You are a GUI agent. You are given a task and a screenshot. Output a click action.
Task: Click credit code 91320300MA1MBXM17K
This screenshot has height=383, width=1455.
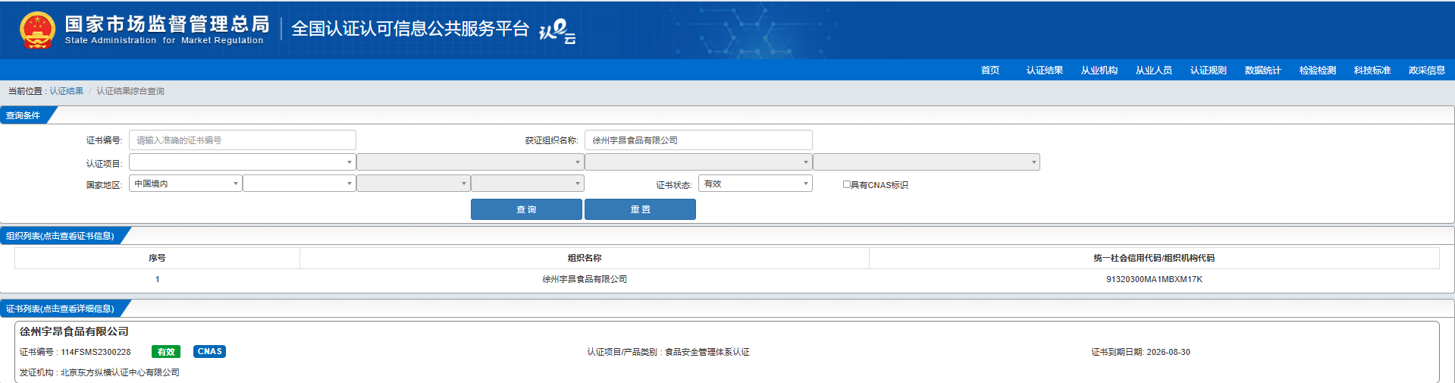pos(1154,279)
